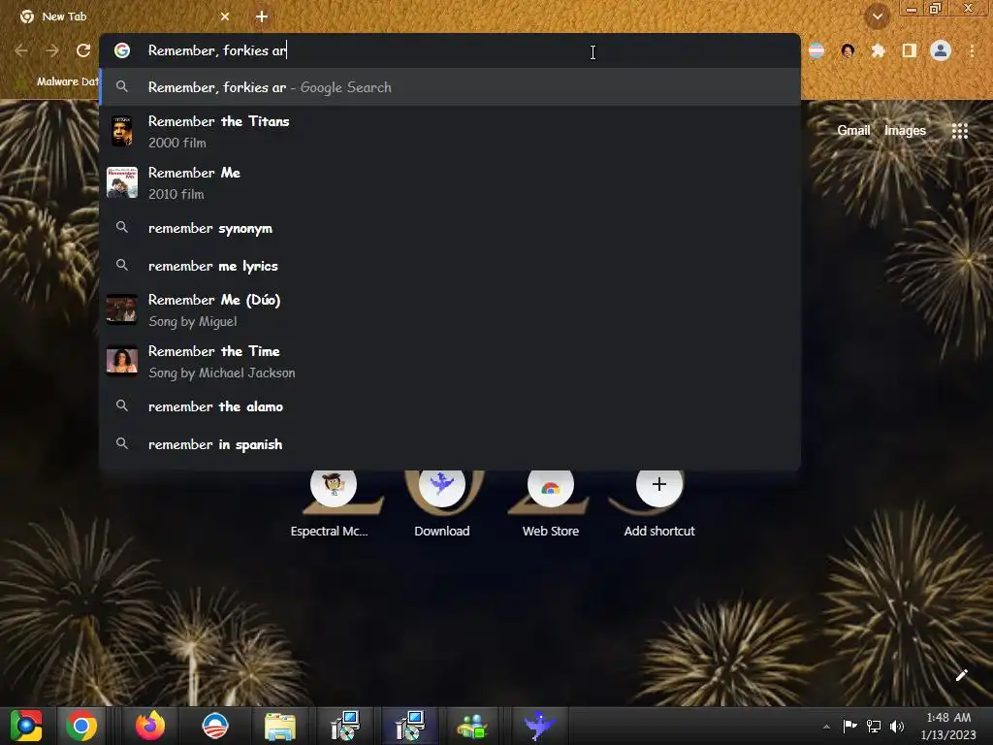The image size is (993, 745).
Task: Click the customize page pencil icon
Action: pyautogui.click(x=961, y=675)
